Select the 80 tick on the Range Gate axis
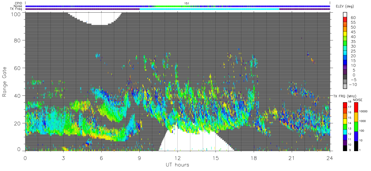371x171 pixels. [18, 40]
